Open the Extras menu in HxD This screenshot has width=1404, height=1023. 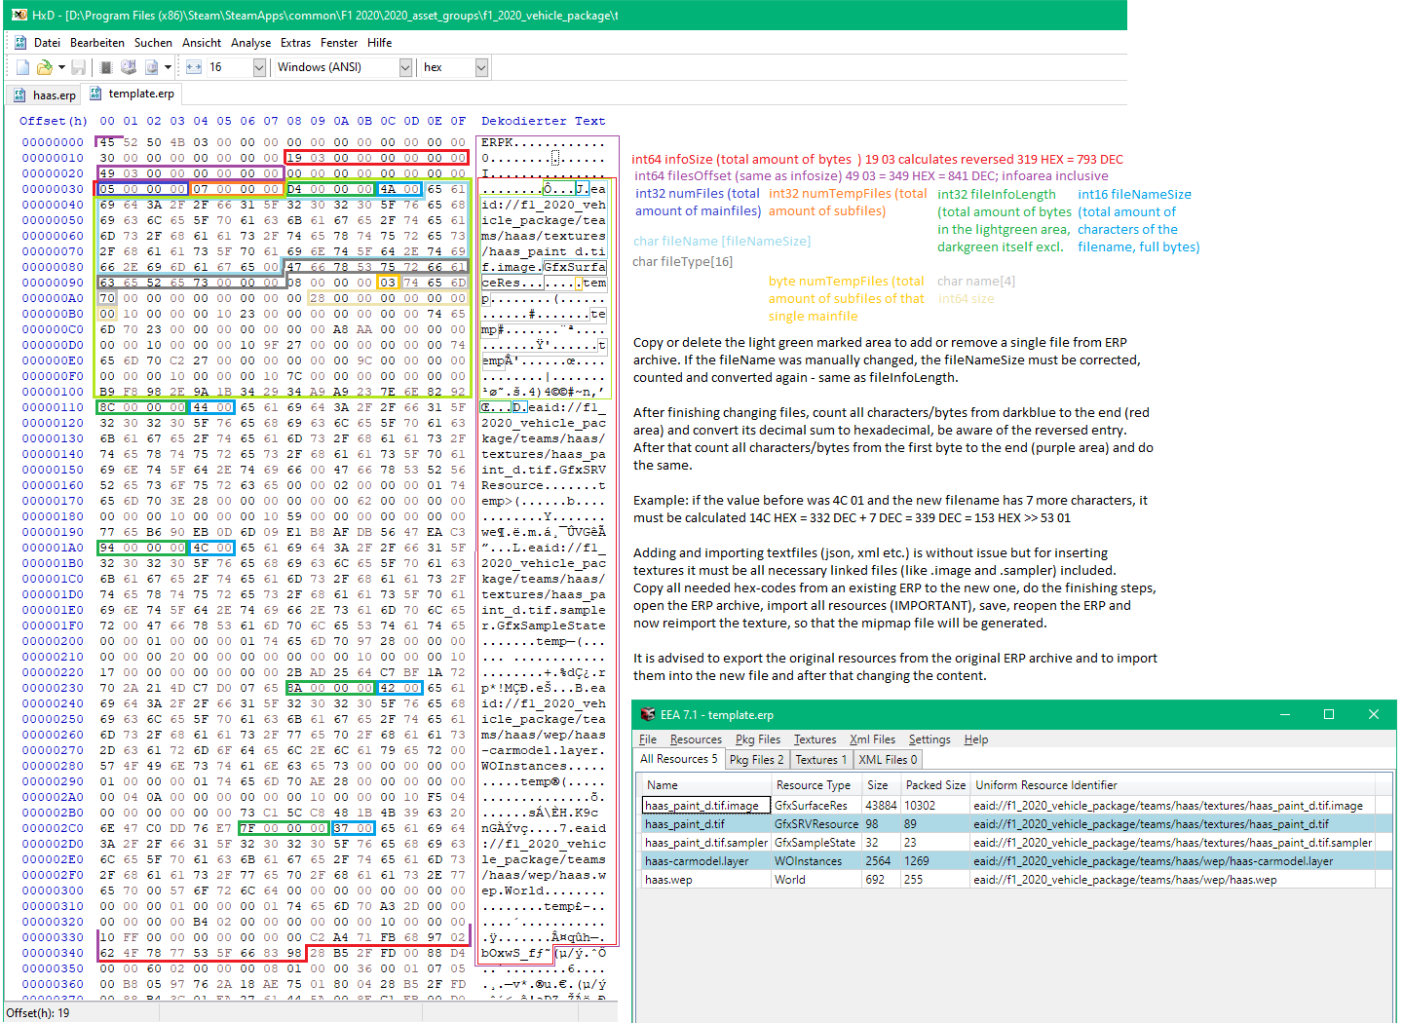coord(295,43)
